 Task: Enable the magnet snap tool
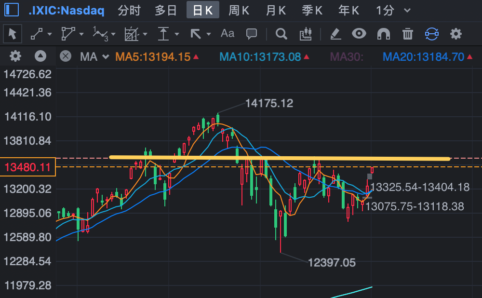click(384, 34)
